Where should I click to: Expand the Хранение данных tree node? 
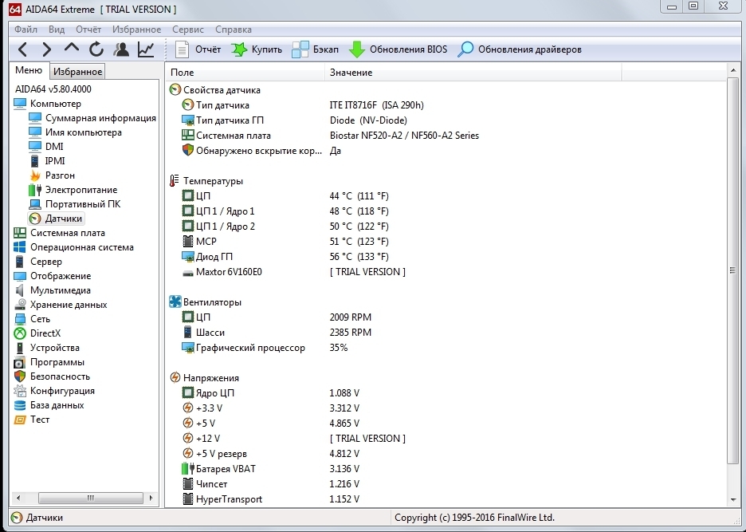pyautogui.click(x=68, y=305)
